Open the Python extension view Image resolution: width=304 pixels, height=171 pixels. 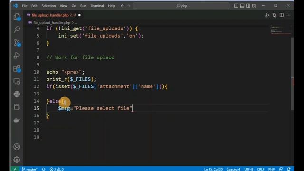(x=17, y=94)
